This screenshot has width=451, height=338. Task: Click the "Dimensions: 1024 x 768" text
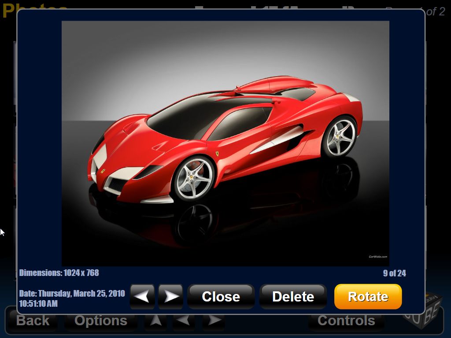[x=59, y=273]
